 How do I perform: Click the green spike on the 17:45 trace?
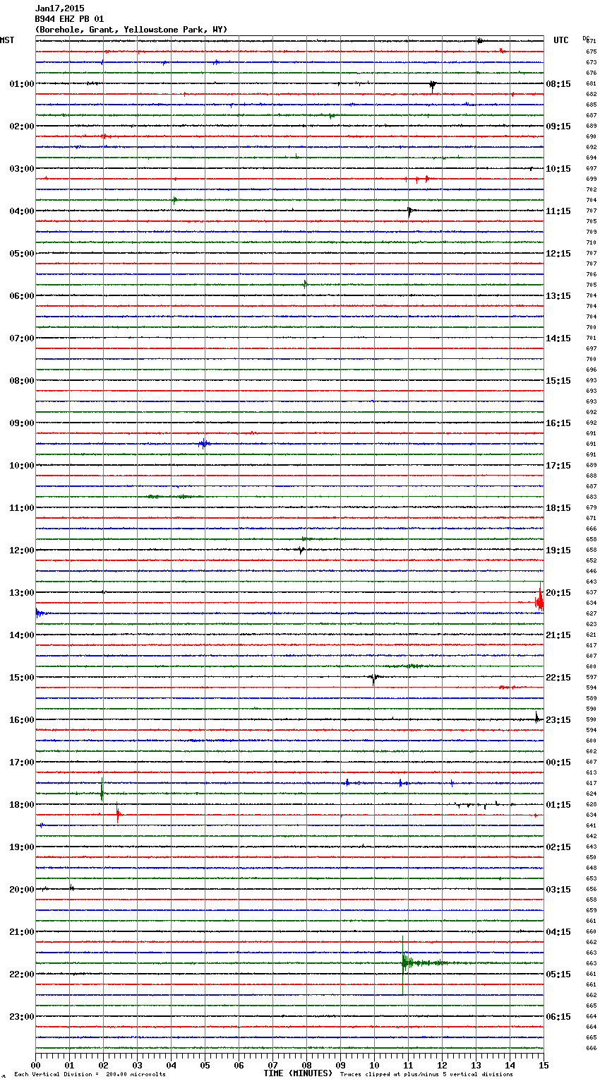102,790
